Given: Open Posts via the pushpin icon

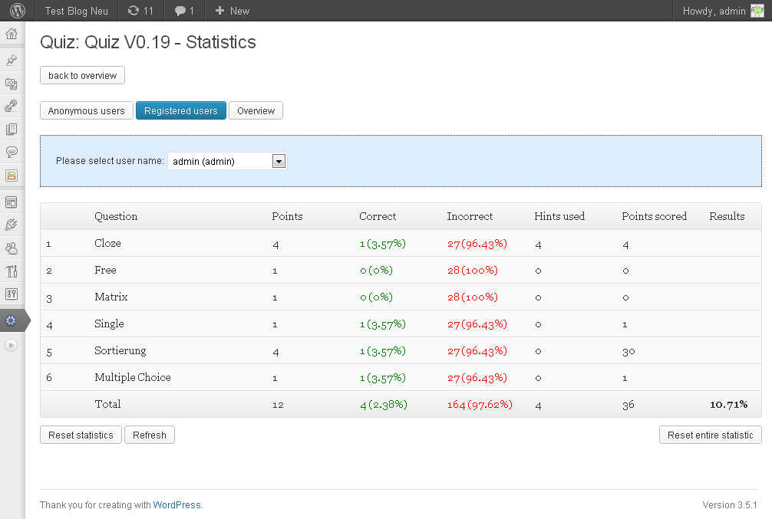Looking at the screenshot, I should tap(12, 61).
